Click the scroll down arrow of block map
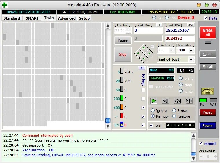 pyautogui.click(x=108, y=126)
